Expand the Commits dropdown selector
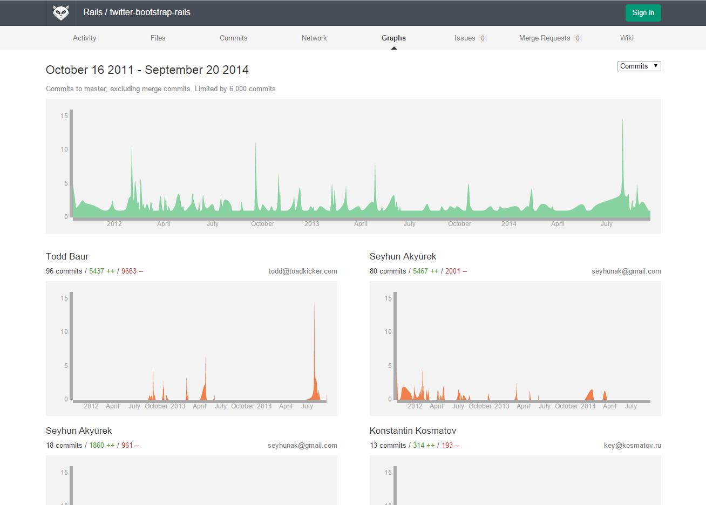 639,66
